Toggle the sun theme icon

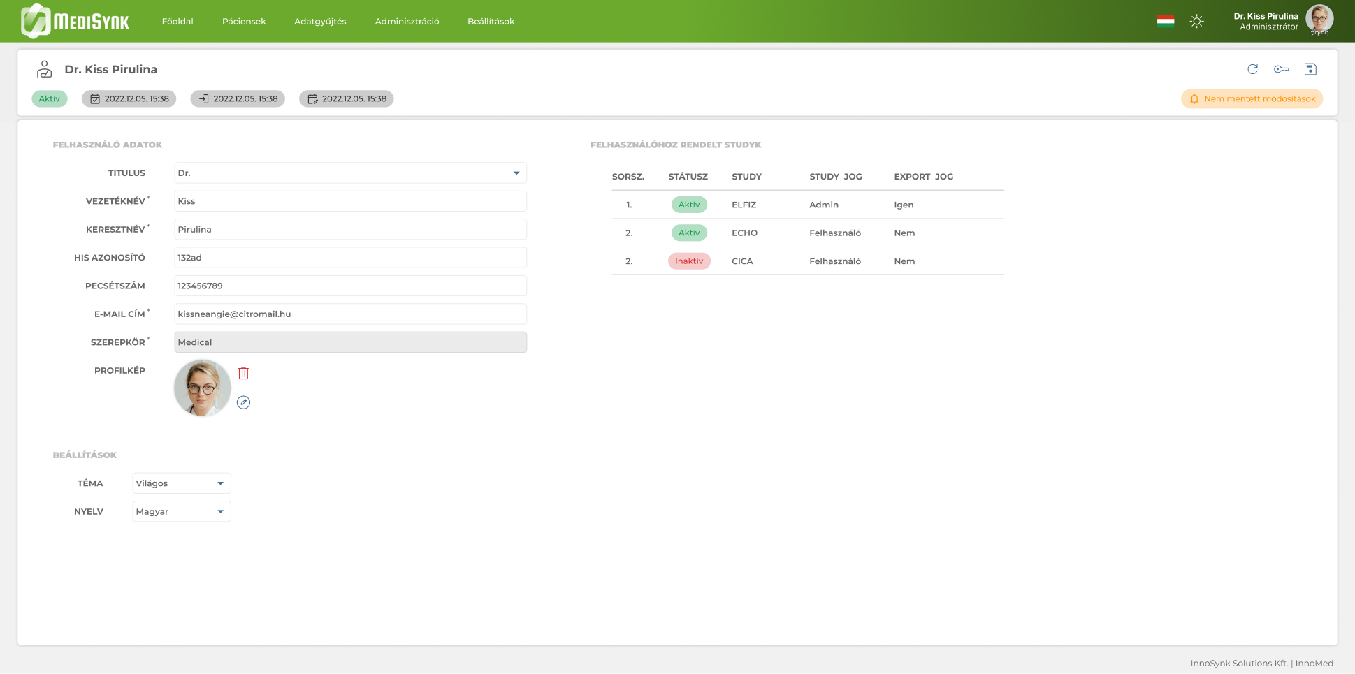point(1197,21)
